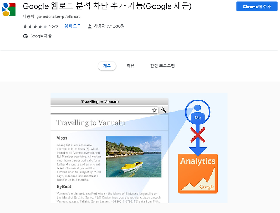Click the bookmark star icon in screenshot
The image size is (280, 213).
point(154,110)
